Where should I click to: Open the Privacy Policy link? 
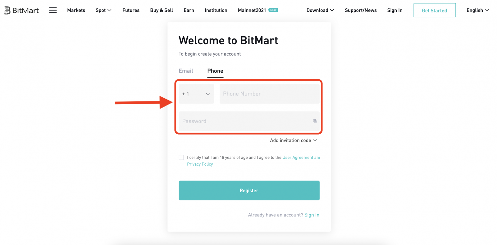[x=200, y=164]
